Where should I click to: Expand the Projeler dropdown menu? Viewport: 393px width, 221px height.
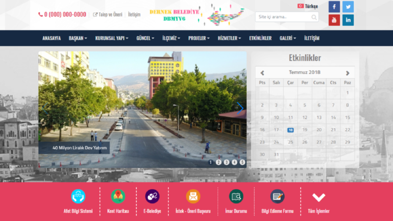(199, 38)
